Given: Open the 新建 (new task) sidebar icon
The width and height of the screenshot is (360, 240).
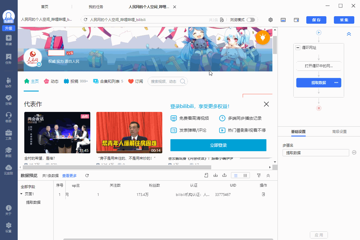Looking at the screenshot, I should [x=8, y=40].
